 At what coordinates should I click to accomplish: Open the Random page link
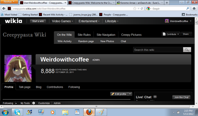pyautogui.click(x=86, y=41)
